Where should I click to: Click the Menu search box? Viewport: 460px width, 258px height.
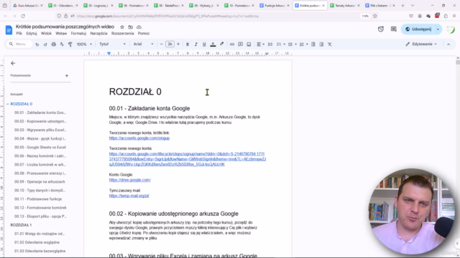click(19, 44)
